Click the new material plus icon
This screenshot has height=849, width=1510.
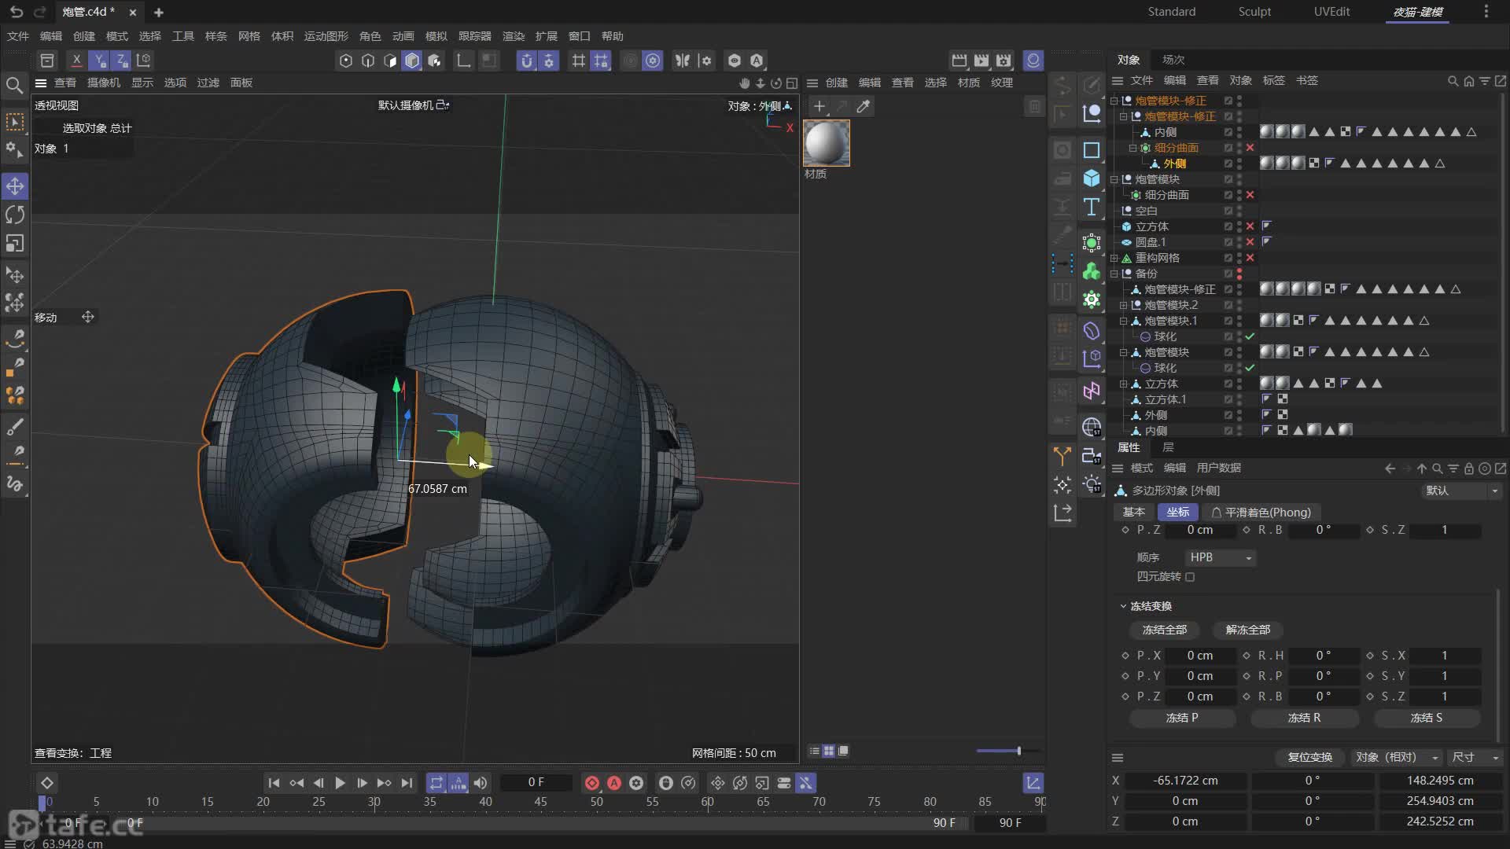pos(819,106)
